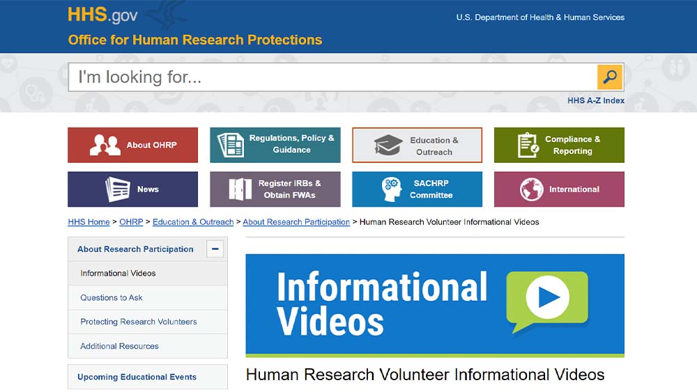
Task: Click the people icon on About OHRP
Action: pyautogui.click(x=105, y=145)
